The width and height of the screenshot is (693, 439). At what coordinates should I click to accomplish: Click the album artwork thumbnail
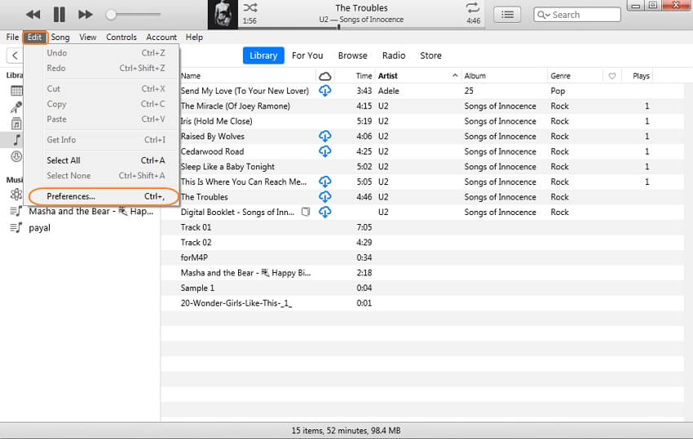click(223, 15)
